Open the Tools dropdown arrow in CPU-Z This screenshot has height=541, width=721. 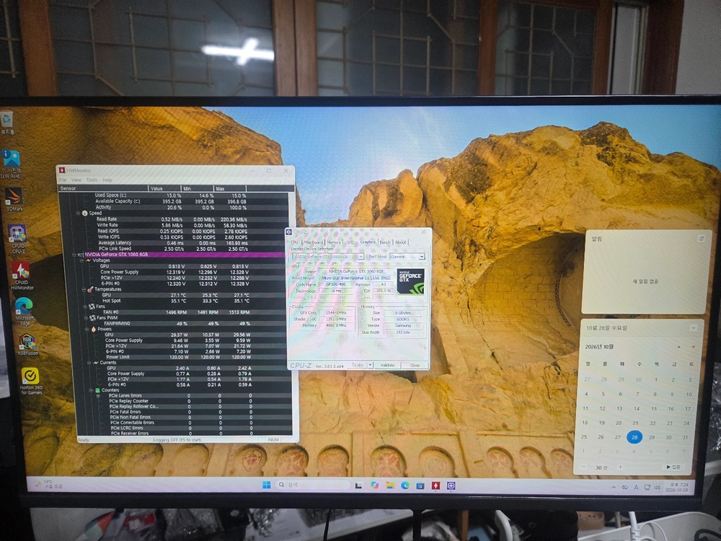click(x=370, y=365)
